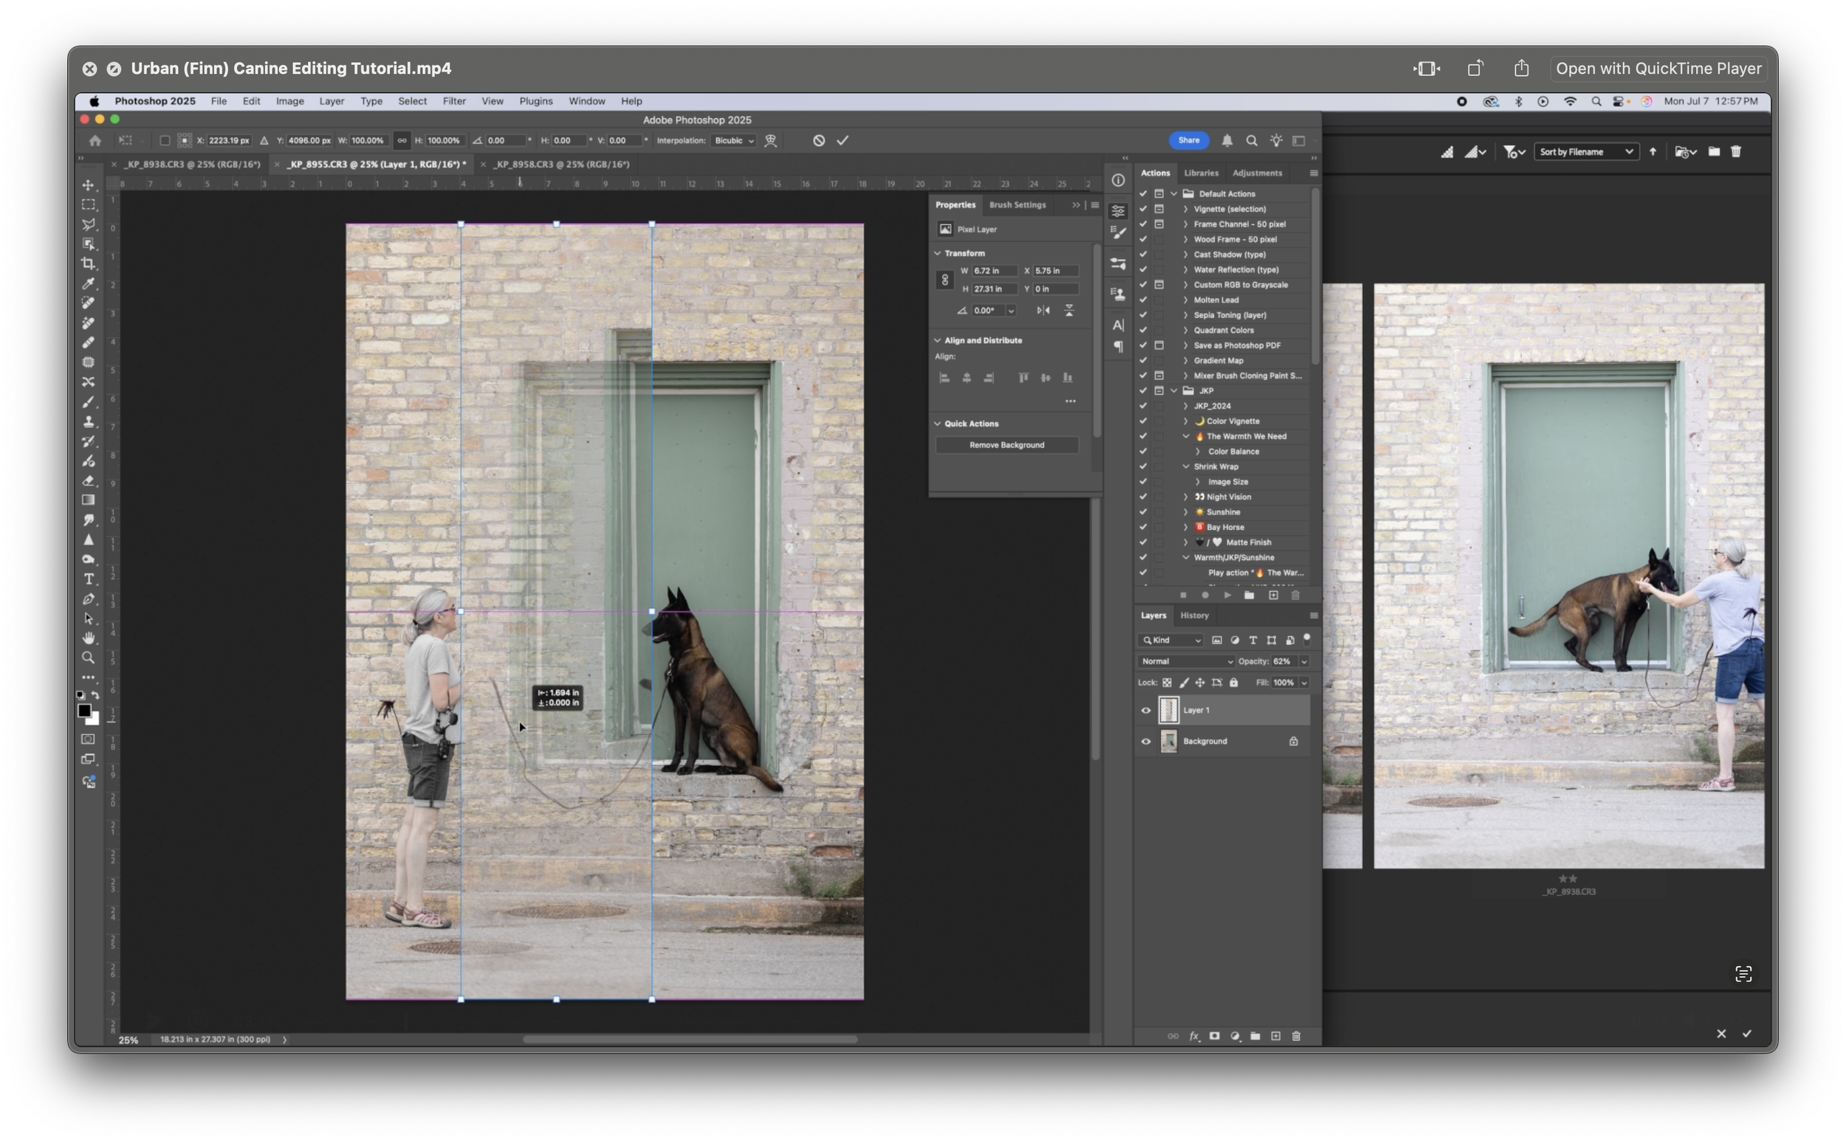The height and width of the screenshot is (1143, 1846).
Task: Click the Remove Background button
Action: 1006,445
